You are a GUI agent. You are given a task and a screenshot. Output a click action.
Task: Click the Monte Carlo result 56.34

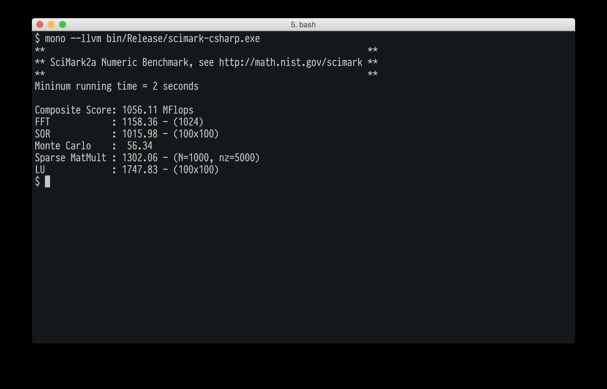(x=140, y=146)
